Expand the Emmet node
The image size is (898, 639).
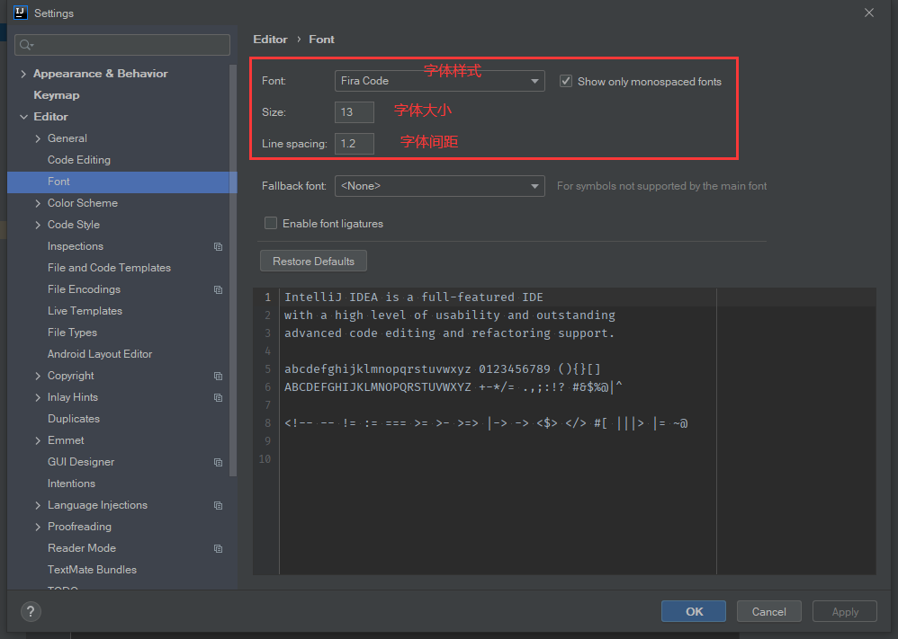point(38,440)
